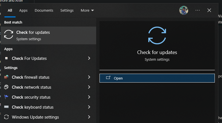Switch to the Apps tab
Screen dimensions: 222x123
[x=23, y=11]
